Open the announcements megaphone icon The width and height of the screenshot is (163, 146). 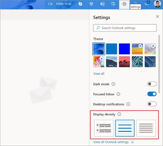pos(147,4)
